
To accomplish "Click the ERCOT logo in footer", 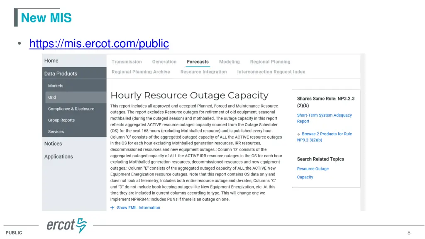I will (x=67, y=225).
